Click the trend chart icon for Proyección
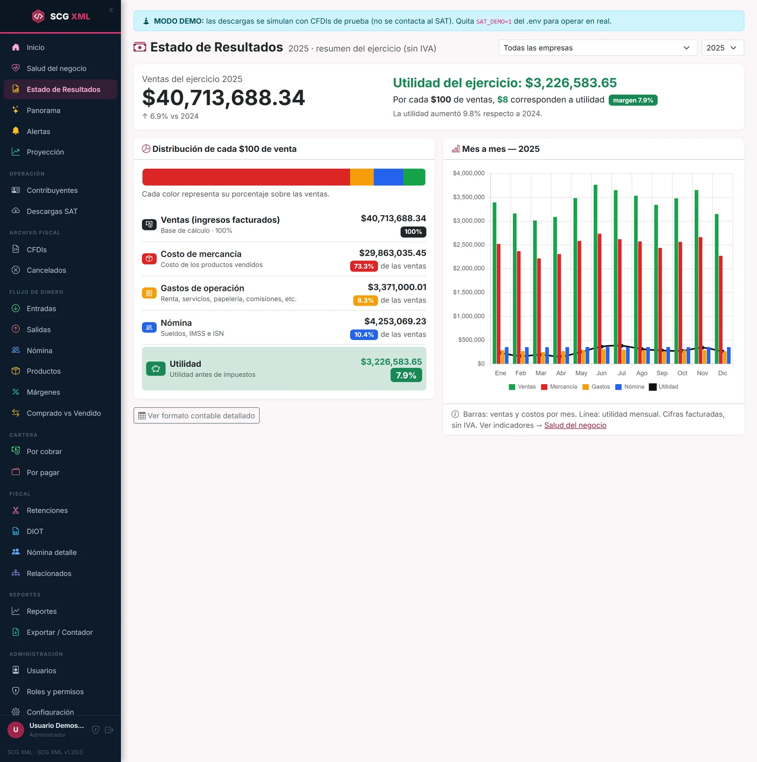Screen dimensions: 757x762 [x=16, y=152]
